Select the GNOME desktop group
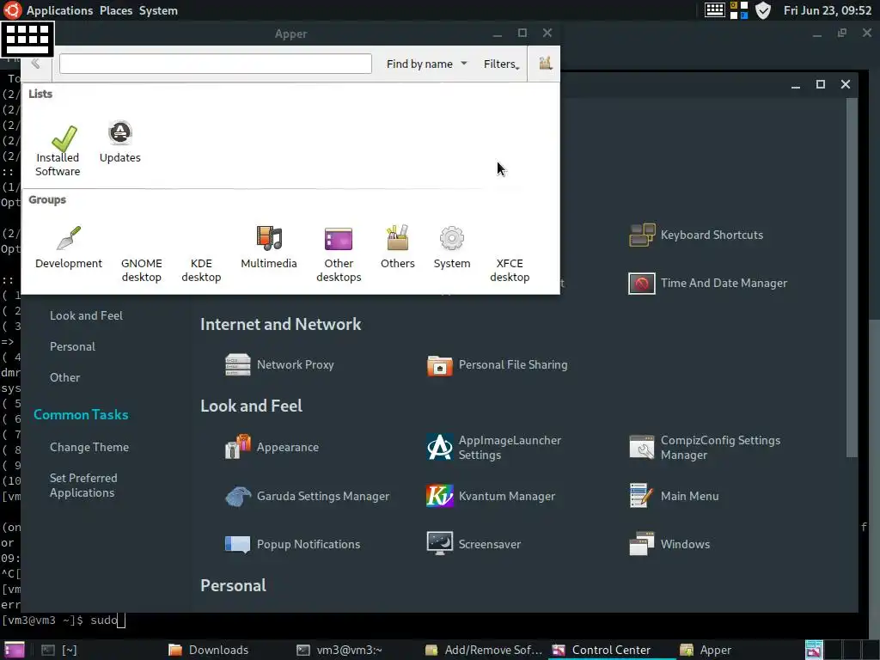 [142, 270]
